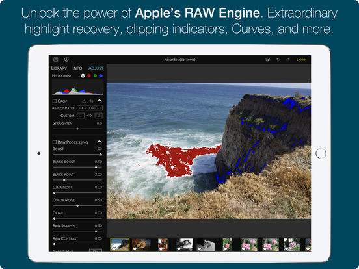
Task: Switch to the Library tab
Action: (59, 68)
